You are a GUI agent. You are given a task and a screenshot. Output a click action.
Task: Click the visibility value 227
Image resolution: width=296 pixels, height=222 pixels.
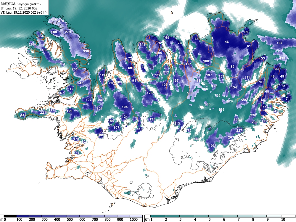(x=239, y=131)
